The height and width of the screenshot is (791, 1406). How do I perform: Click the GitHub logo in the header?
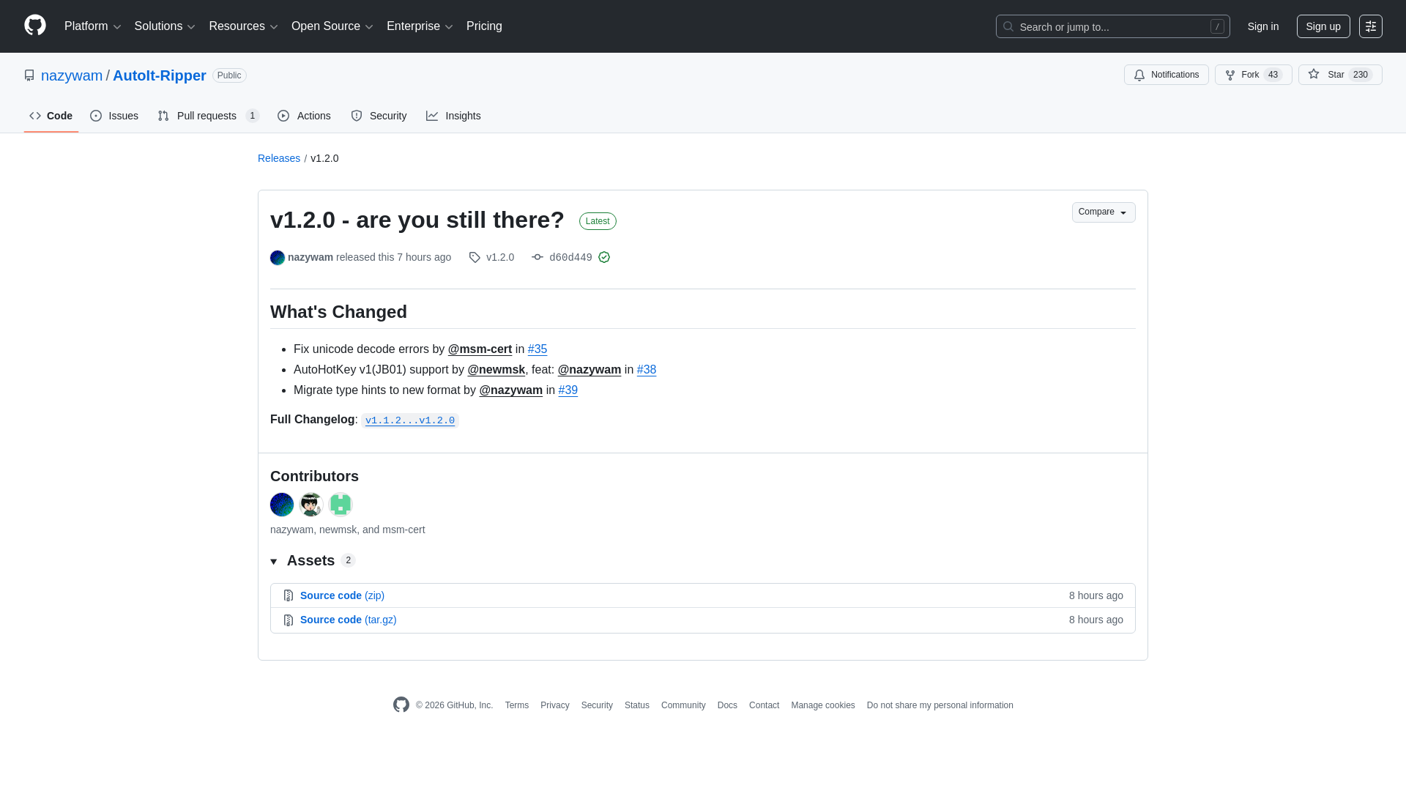[34, 25]
